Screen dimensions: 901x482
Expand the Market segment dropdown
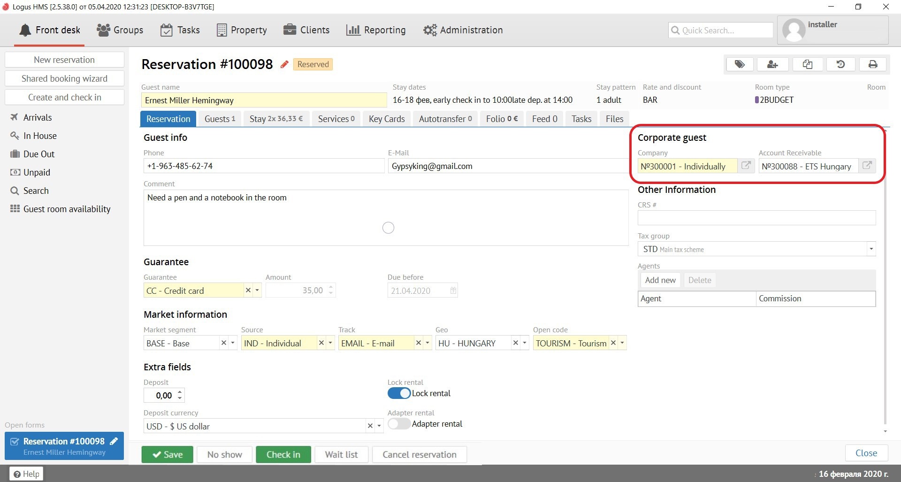(233, 343)
